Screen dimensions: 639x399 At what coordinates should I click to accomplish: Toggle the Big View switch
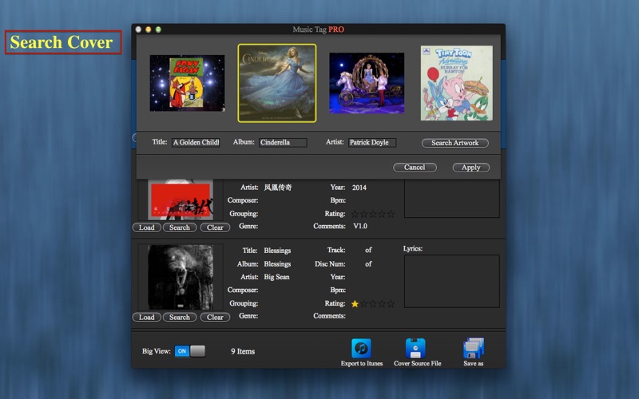pyautogui.click(x=190, y=351)
